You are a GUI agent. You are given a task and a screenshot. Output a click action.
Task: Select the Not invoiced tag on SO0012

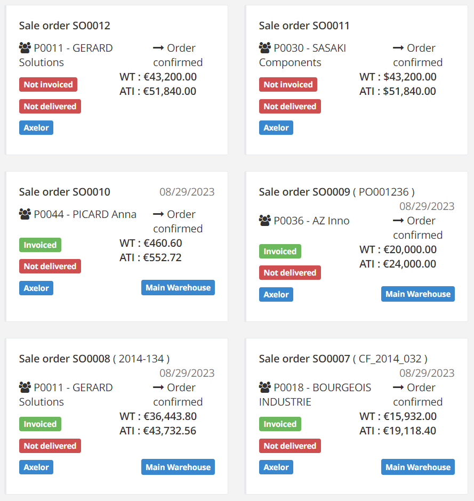(49, 84)
